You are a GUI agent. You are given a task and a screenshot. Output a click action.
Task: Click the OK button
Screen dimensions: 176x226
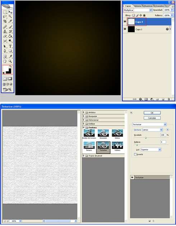pos(152,113)
